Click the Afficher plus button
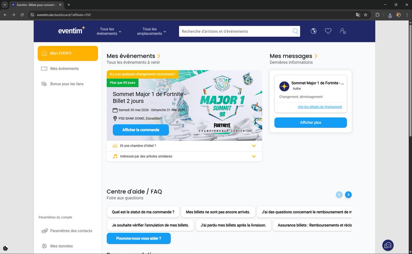 [311, 123]
